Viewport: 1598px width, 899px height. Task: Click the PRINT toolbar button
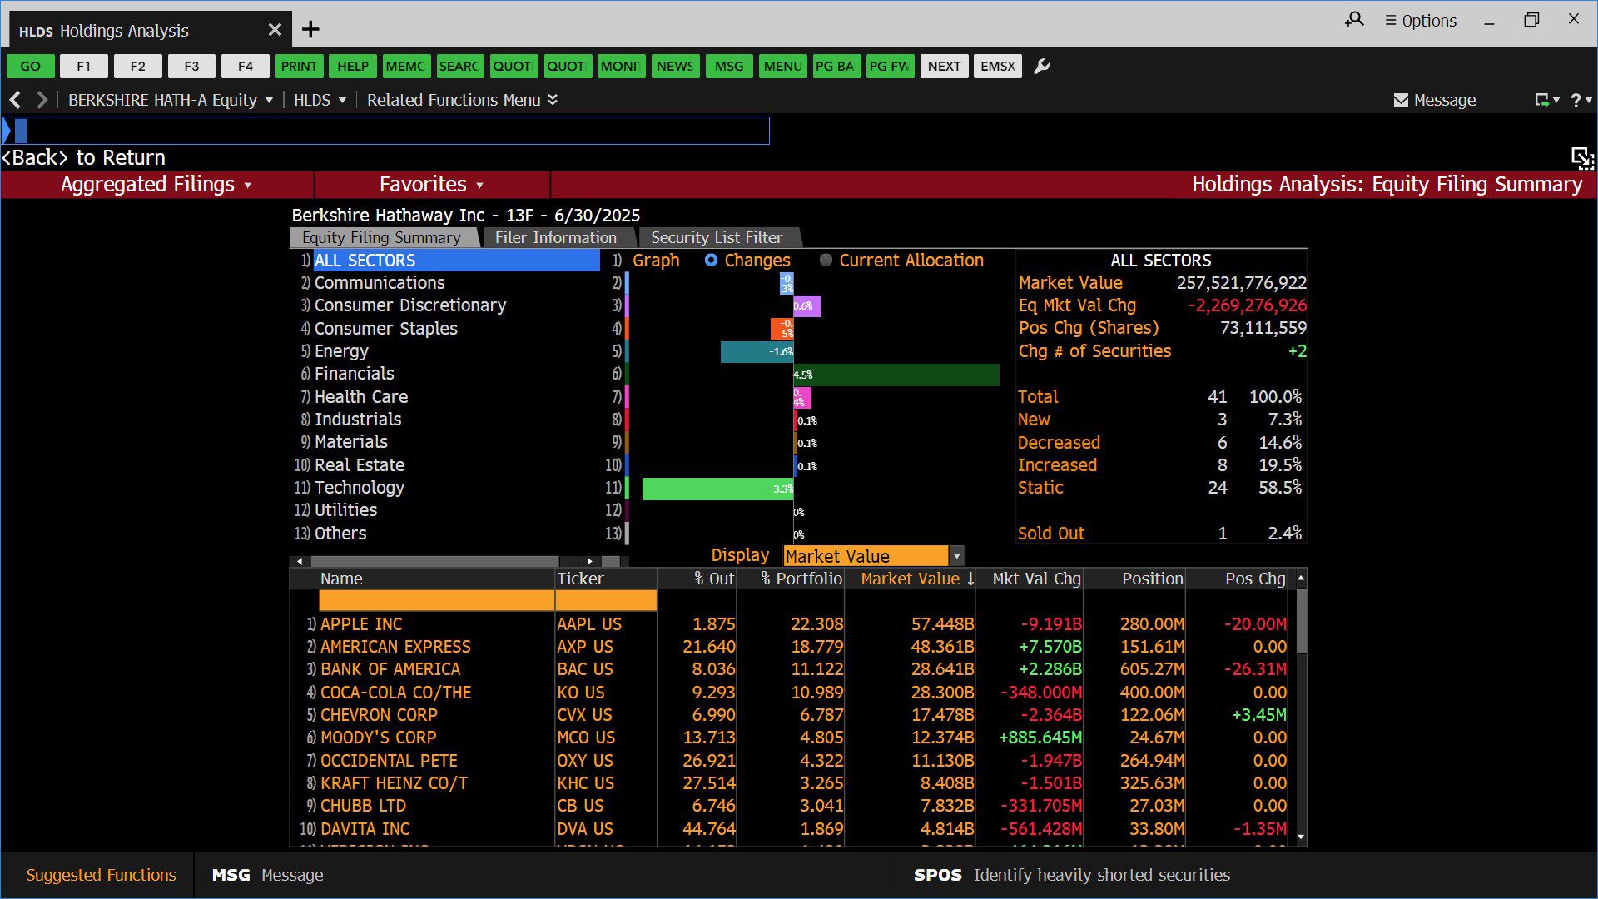tap(299, 67)
